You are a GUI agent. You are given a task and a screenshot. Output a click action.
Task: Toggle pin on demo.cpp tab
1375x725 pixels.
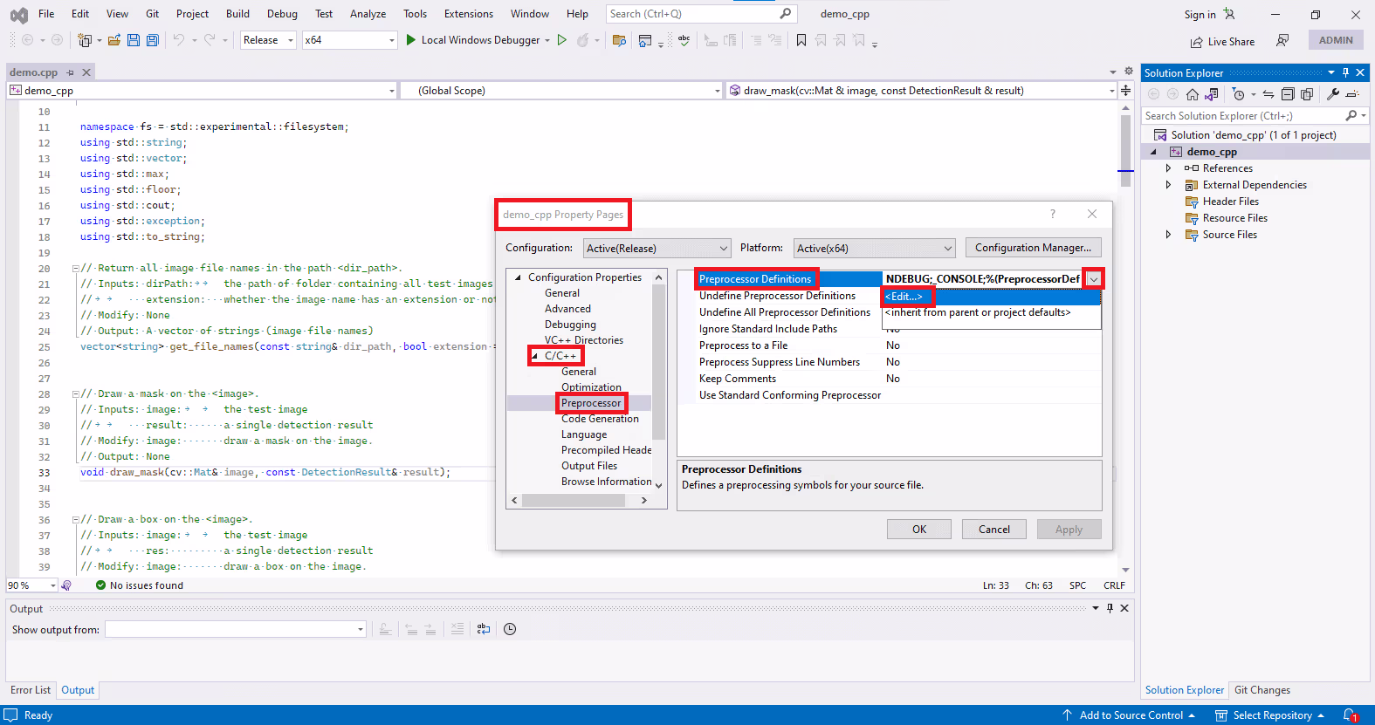pos(71,72)
